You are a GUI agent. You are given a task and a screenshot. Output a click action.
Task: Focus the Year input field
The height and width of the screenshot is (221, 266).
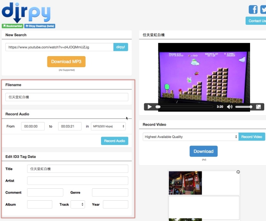(x=116, y=205)
